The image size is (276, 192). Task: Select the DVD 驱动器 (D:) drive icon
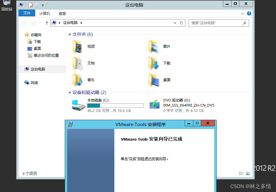click(x=154, y=105)
